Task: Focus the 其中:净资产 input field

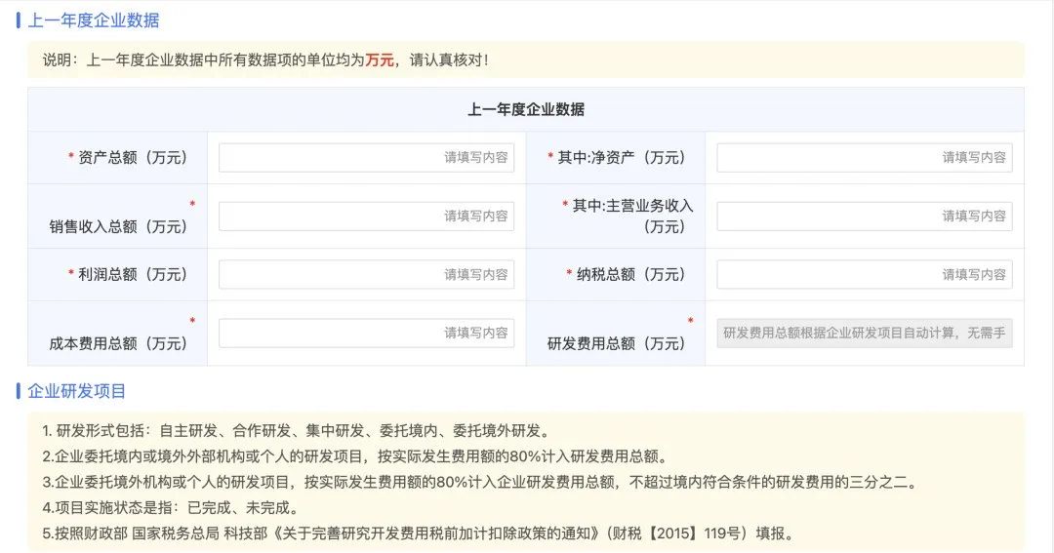Action: [x=865, y=157]
